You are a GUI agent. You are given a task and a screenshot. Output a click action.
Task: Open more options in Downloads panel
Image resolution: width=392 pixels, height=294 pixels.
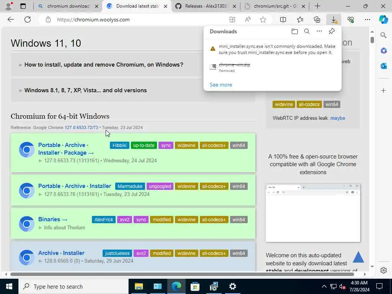pyautogui.click(x=319, y=31)
